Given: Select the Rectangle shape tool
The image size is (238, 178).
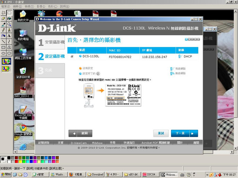Looking at the screenshot, I should click(3, 47).
